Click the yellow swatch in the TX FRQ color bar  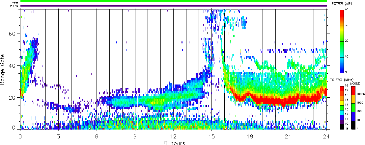[x=342, y=103]
